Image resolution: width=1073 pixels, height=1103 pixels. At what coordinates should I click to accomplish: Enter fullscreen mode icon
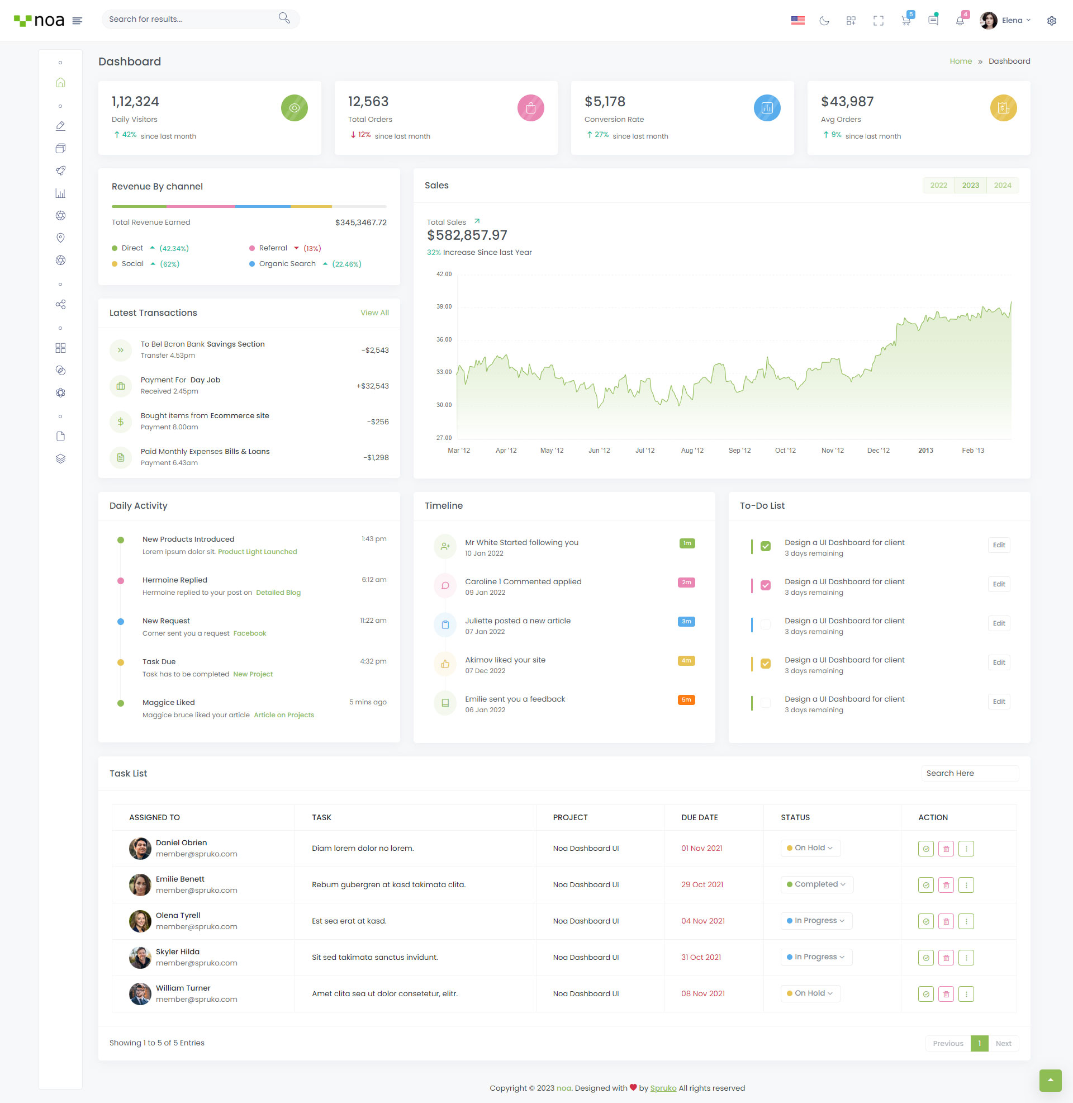click(x=878, y=21)
